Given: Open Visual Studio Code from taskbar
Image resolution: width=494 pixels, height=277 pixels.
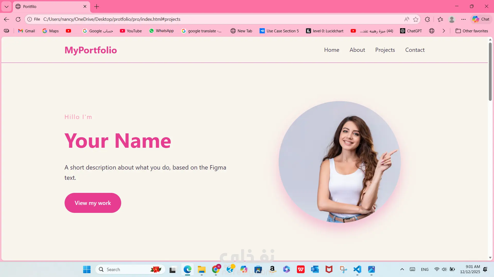Looking at the screenshot, I should (357, 269).
